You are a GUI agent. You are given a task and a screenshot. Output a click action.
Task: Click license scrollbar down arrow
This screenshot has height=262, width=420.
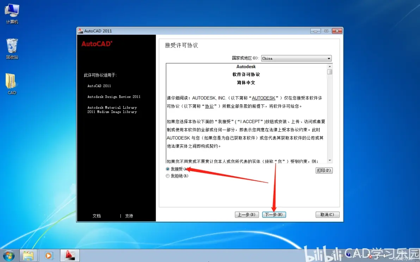[x=330, y=160]
